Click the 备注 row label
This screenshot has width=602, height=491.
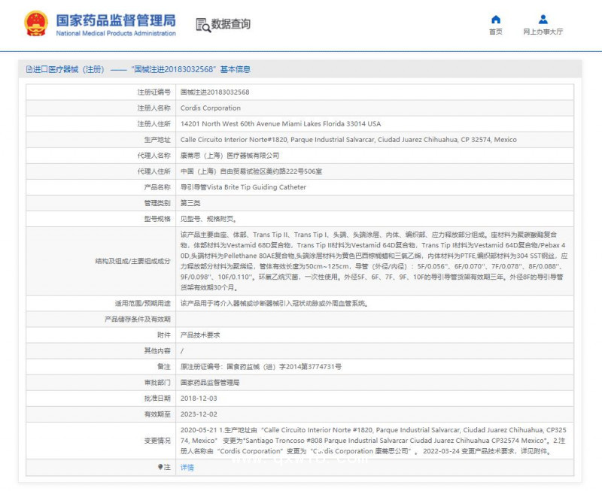click(x=163, y=367)
